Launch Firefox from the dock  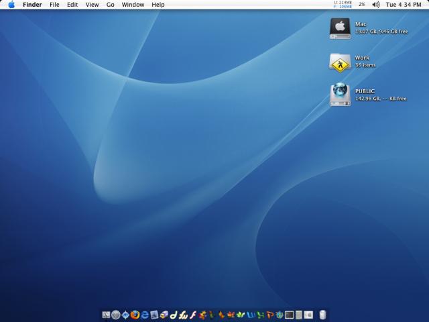click(135, 315)
